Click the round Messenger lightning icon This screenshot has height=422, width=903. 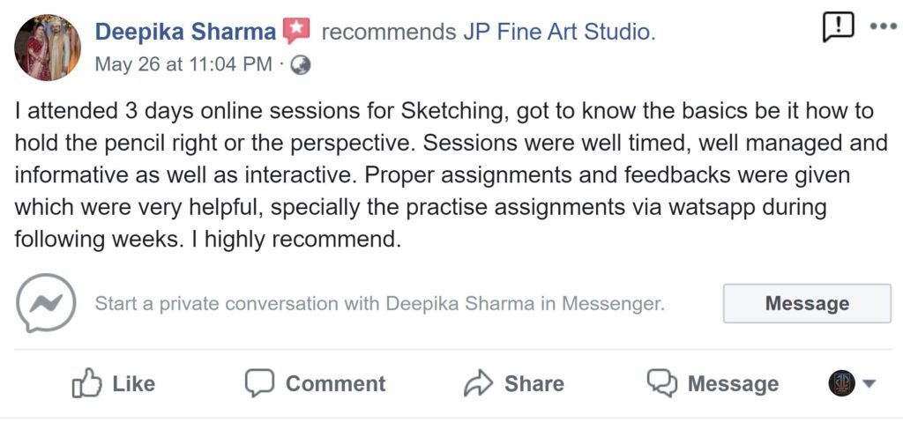point(46,303)
